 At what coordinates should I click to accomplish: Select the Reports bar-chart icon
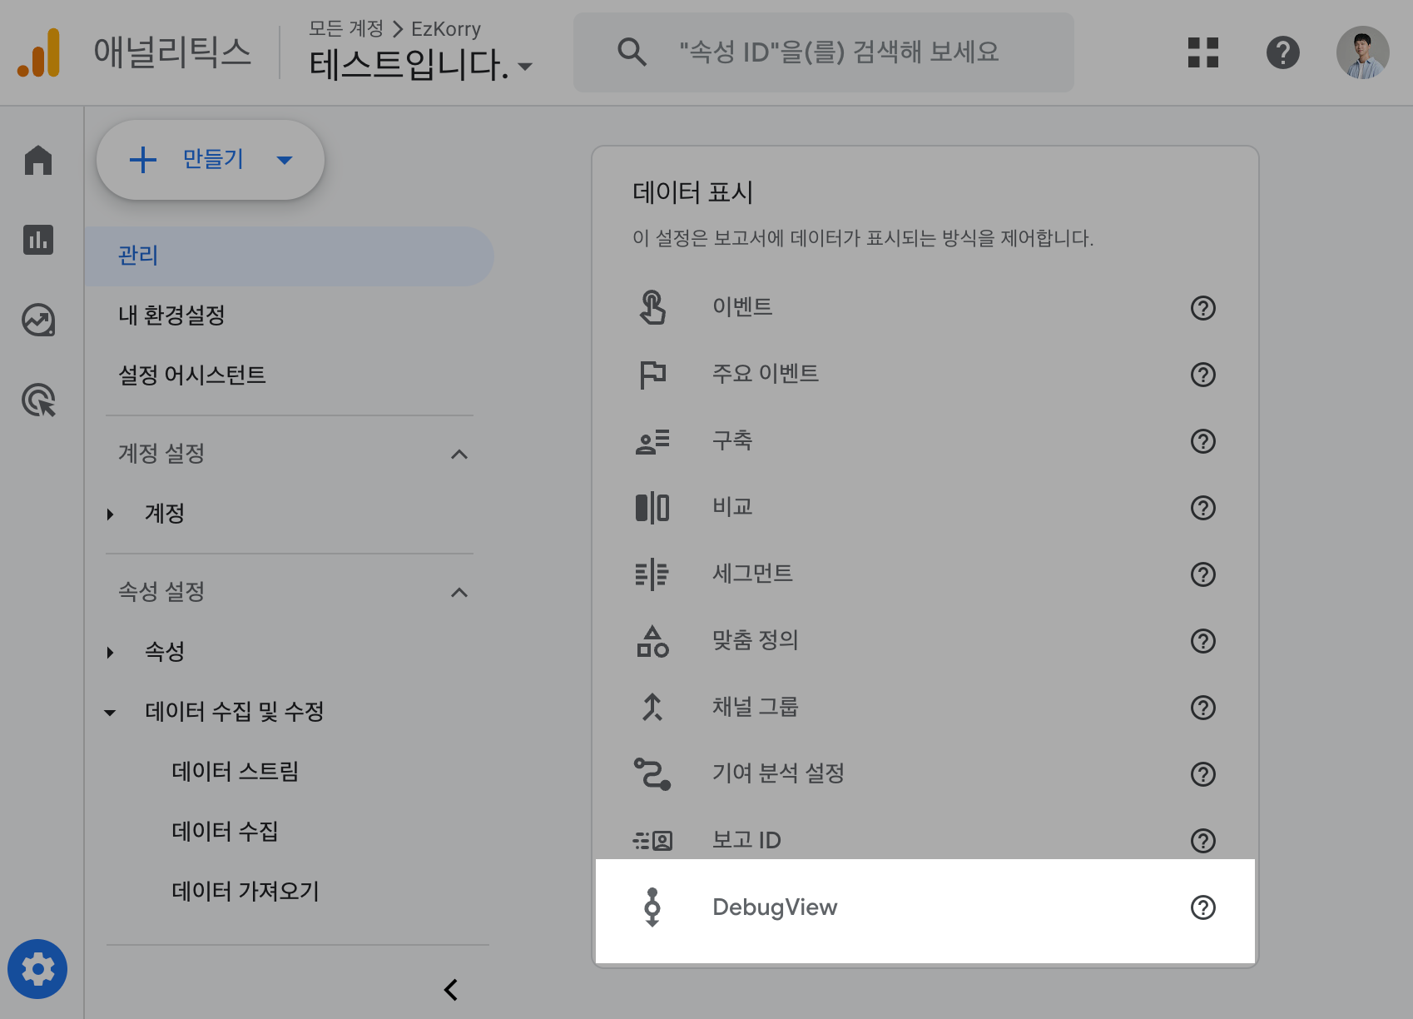pos(38,240)
